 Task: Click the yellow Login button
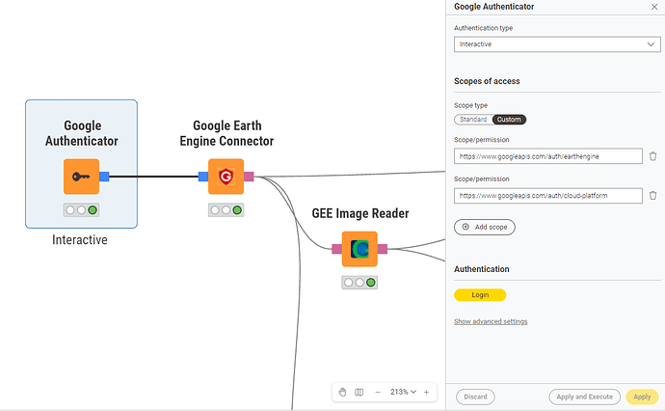click(480, 295)
